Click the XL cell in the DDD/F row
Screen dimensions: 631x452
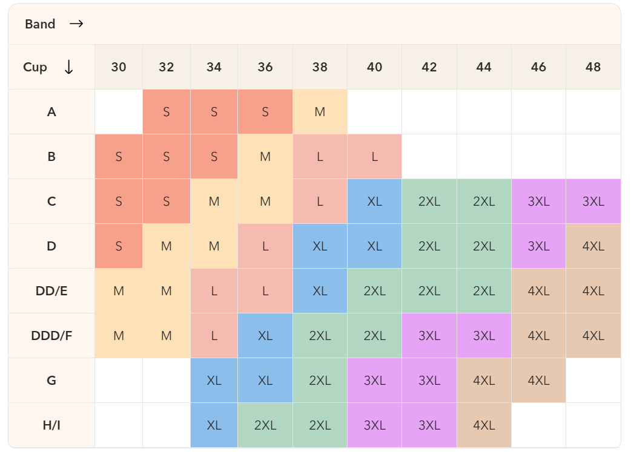(265, 336)
